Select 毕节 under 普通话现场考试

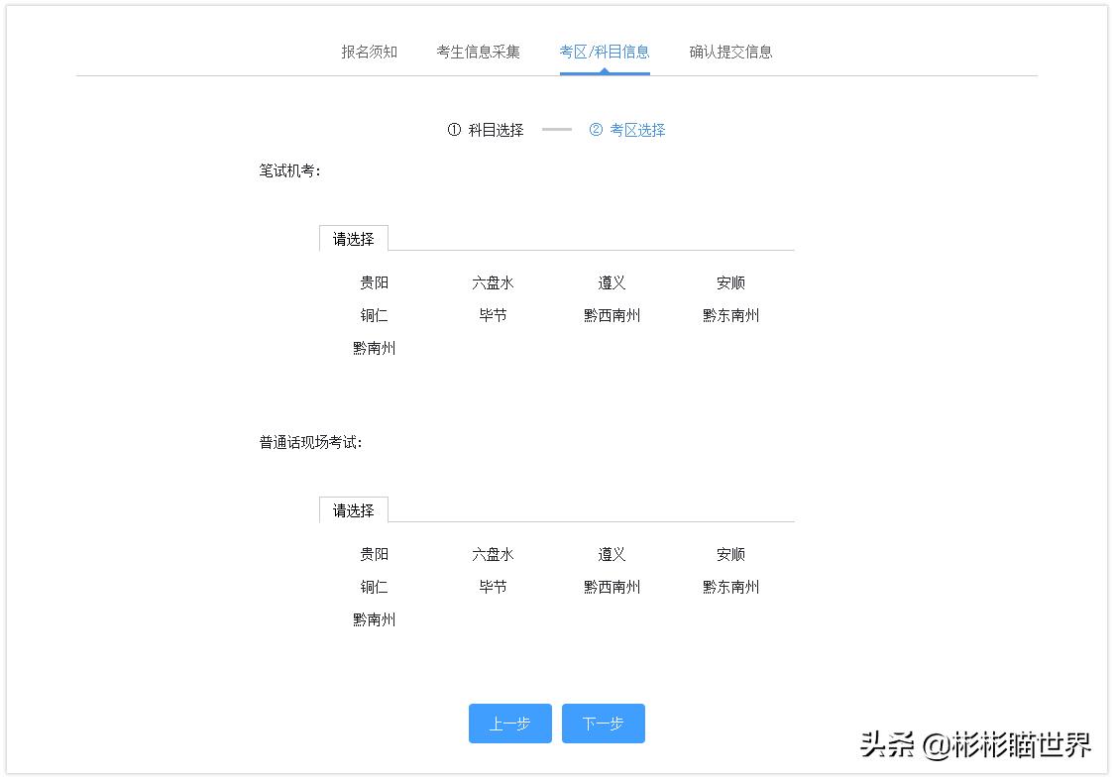493,587
